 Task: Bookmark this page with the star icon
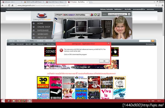tap(159, 5)
